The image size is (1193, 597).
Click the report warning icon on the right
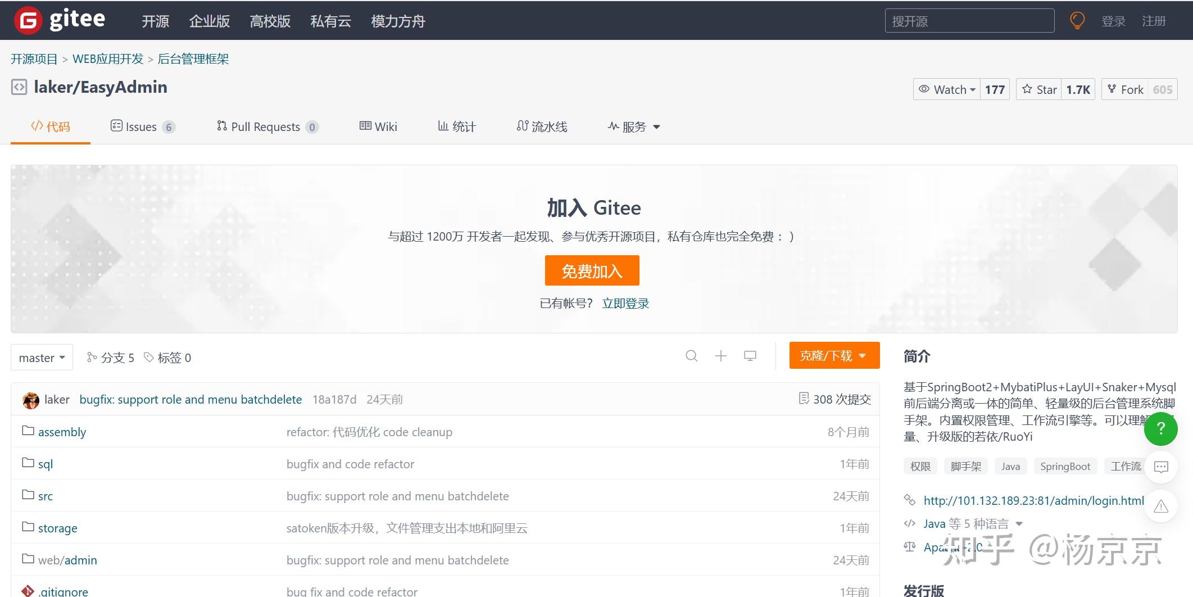point(1160,506)
